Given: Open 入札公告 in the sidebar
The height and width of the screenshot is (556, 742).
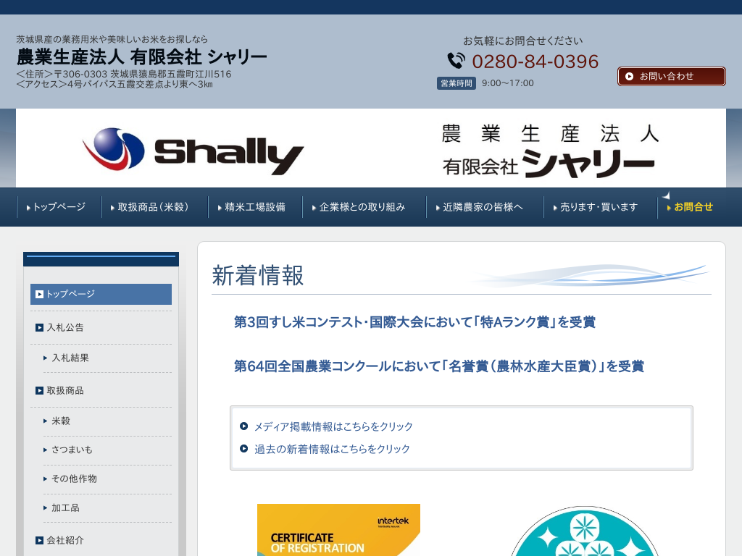Looking at the screenshot, I should point(65,328).
